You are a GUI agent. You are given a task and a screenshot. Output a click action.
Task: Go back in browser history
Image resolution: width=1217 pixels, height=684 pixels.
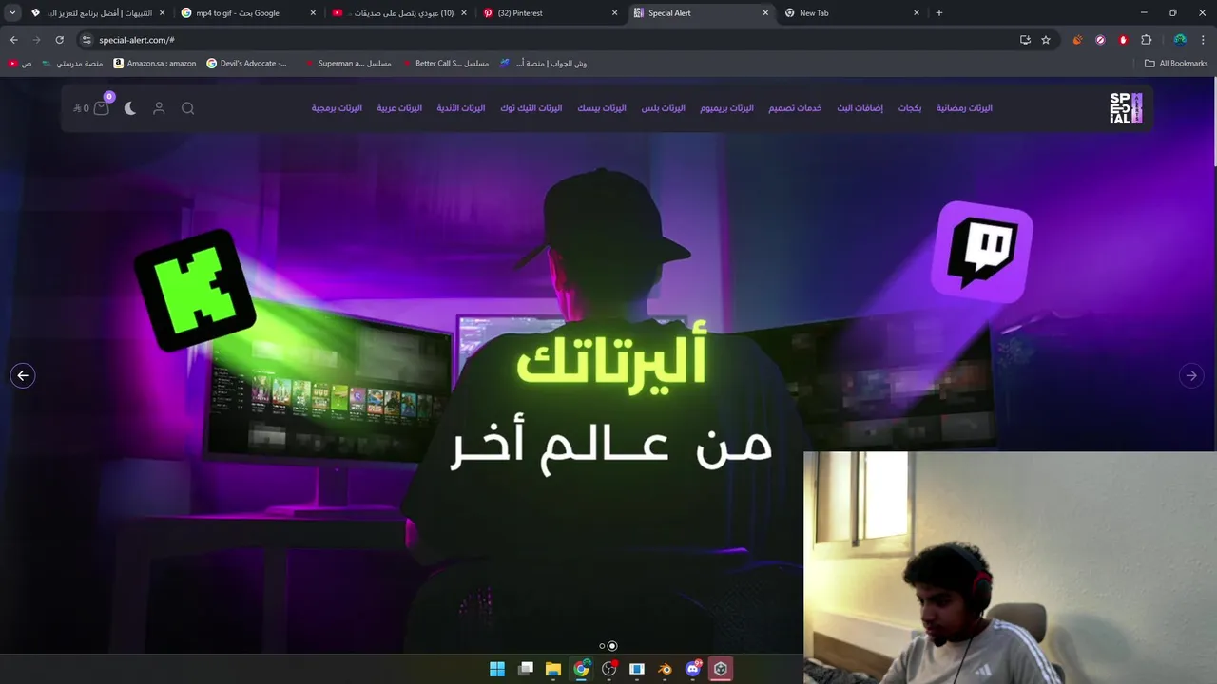coord(13,40)
